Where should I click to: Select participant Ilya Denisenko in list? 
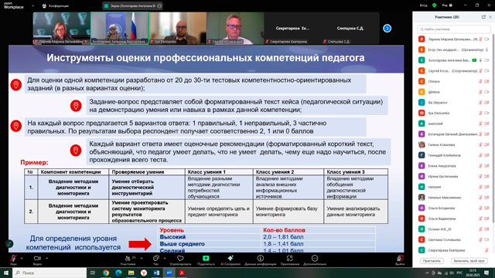click(454, 113)
